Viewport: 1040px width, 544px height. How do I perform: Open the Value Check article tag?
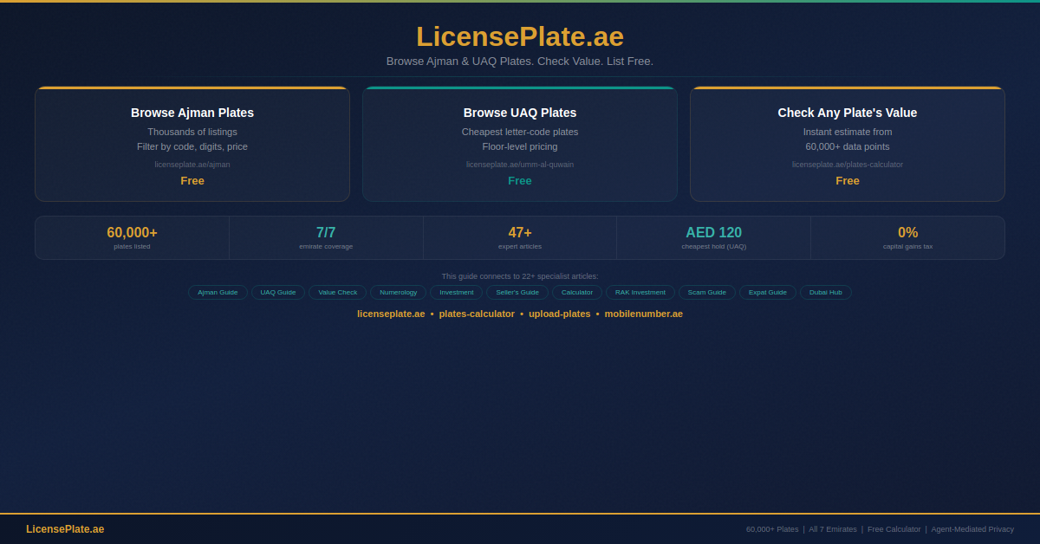[x=337, y=293]
